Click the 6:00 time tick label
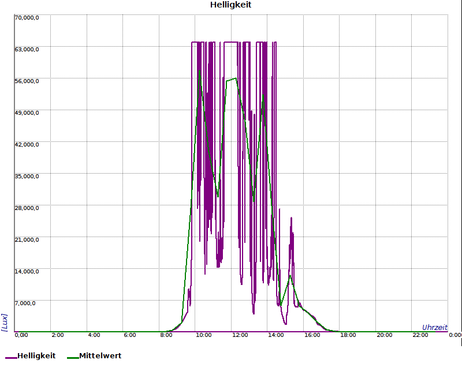The height and width of the screenshot is (375, 462). pos(130,335)
